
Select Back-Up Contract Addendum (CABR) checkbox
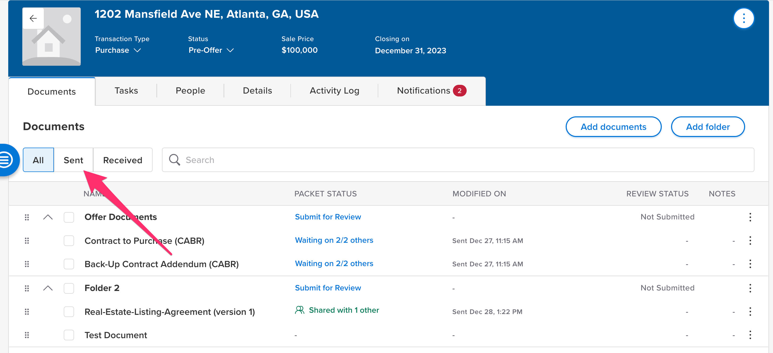click(69, 264)
